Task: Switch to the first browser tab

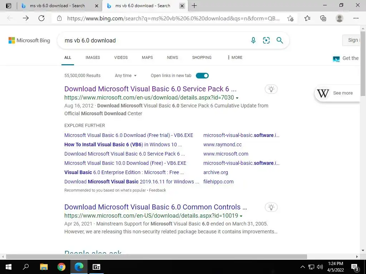Action: [57, 6]
